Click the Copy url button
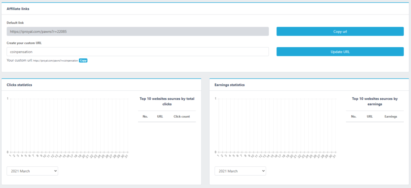The image size is (411, 188). (x=340, y=31)
